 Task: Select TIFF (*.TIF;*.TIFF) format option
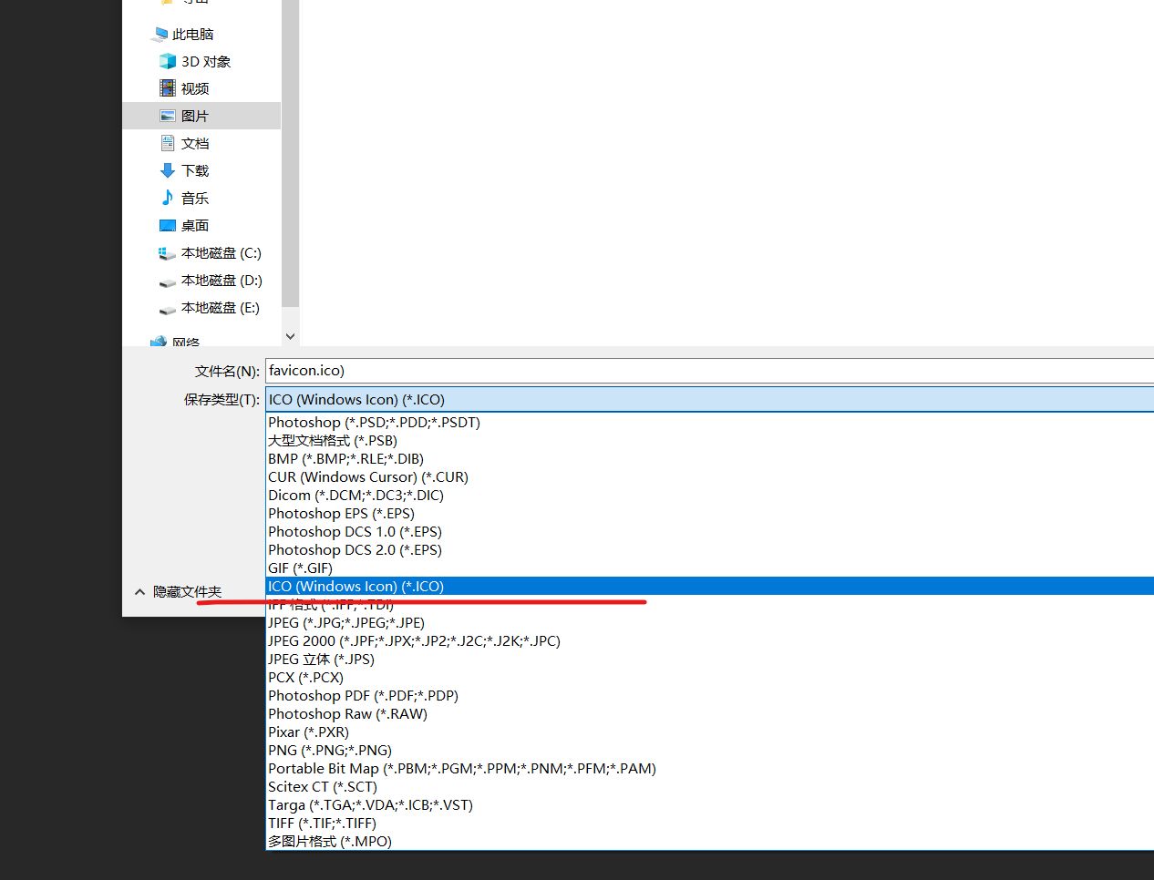pyautogui.click(x=322, y=823)
